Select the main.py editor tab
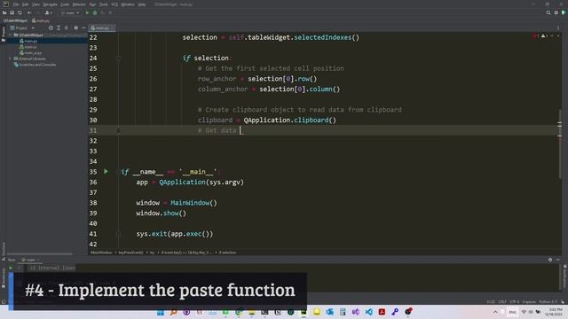The width and height of the screenshot is (568, 319). 102,27
